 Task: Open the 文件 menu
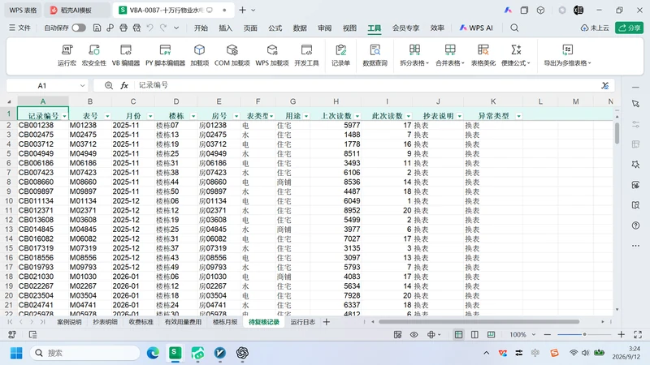(x=19, y=28)
